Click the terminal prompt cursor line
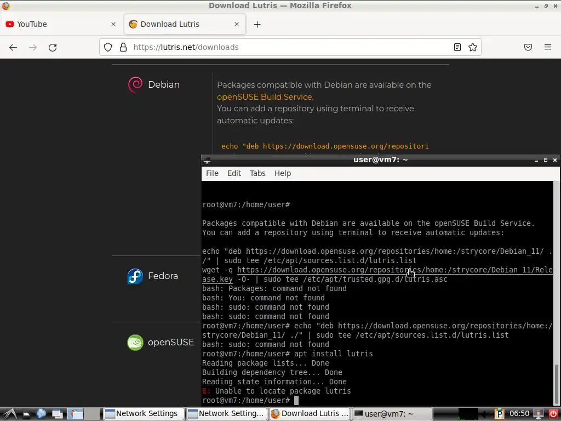This screenshot has height=421, width=561. [x=250, y=401]
